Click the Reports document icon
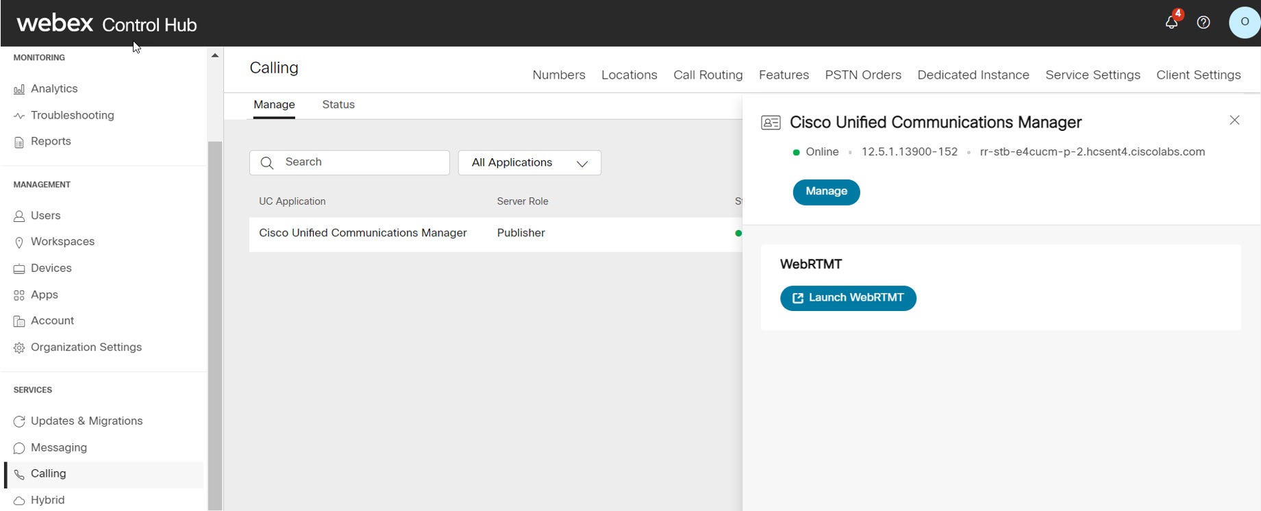Image resolution: width=1261 pixels, height=511 pixels. point(19,142)
